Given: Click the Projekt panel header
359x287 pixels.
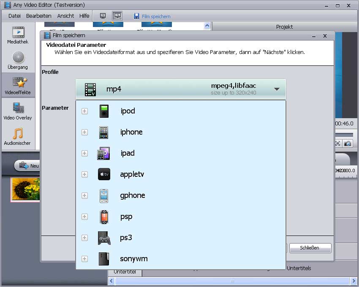Looking at the screenshot, I should click(x=284, y=27).
